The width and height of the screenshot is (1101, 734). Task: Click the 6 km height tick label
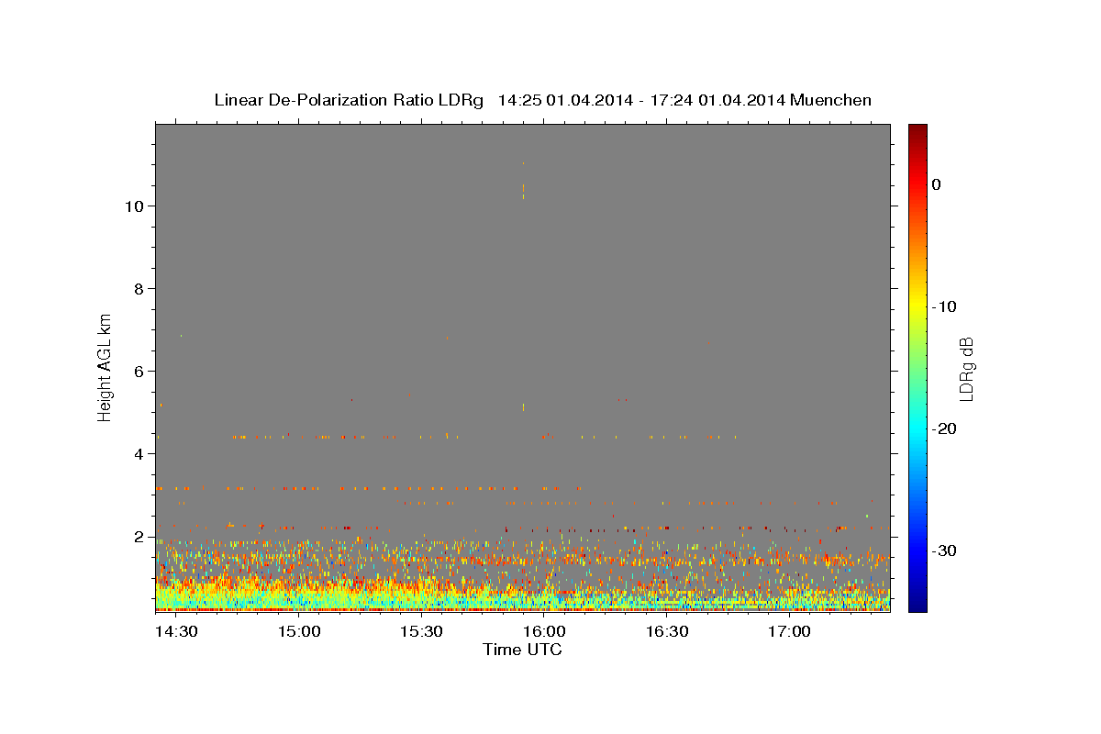coord(140,372)
